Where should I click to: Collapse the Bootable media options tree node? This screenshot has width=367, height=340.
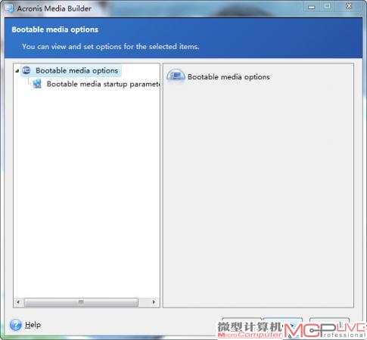[17, 71]
